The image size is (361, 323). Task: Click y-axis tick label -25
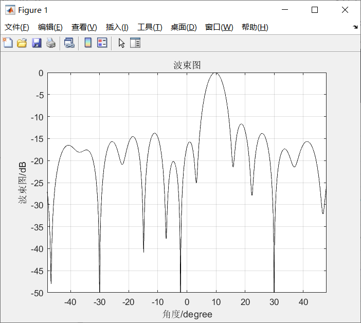point(37,183)
